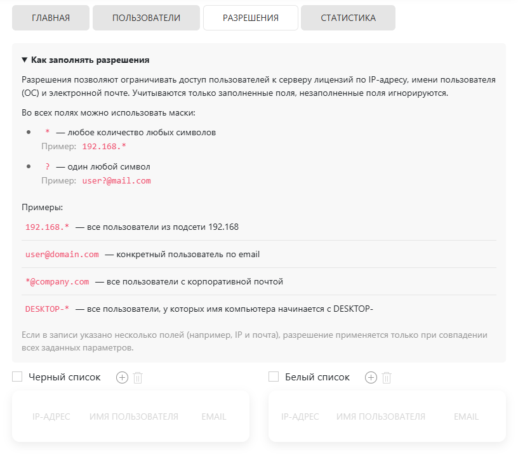Go to the СТАТИСТИКА tab

coord(348,18)
